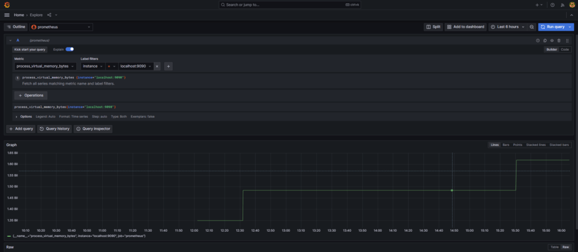The width and height of the screenshot is (578, 252).
Task: Click Kick start your query button
Action: coord(30,50)
